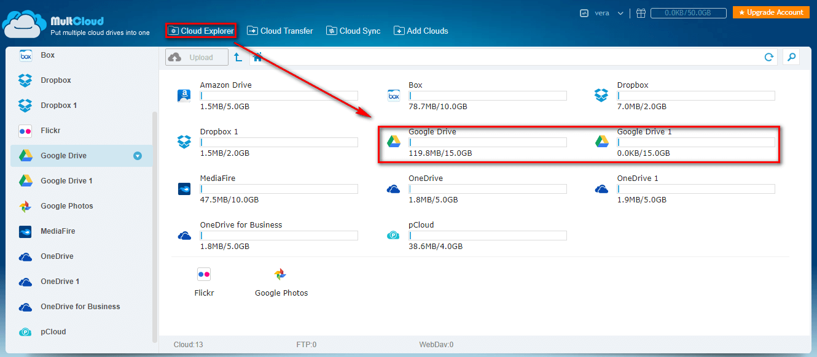Viewport: 817px width, 357px height.
Task: Select Box in the sidebar
Action: [81, 55]
